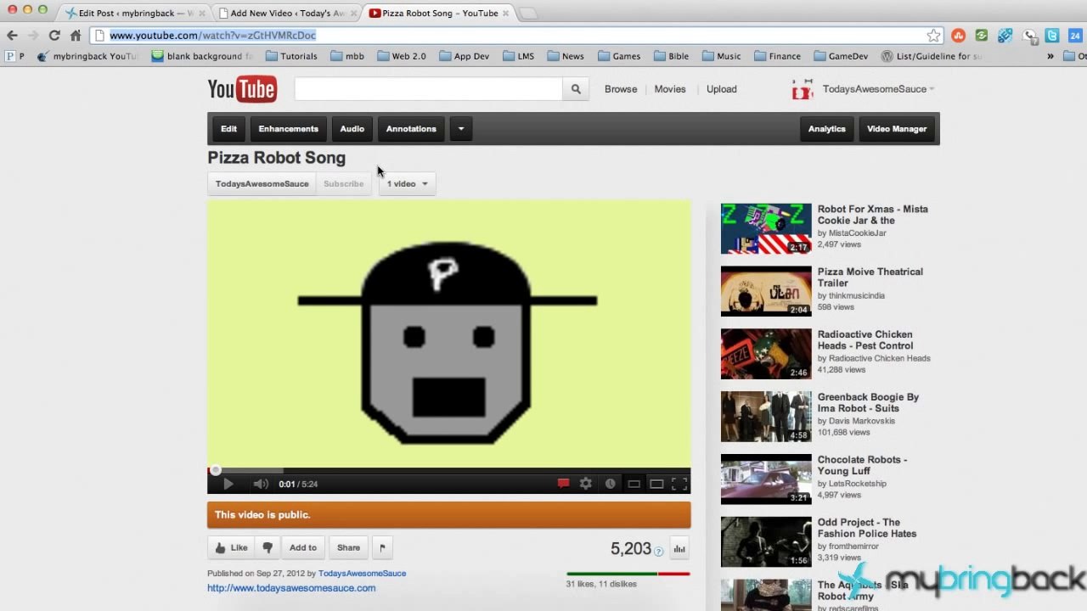This screenshot has height=611, width=1087.
Task: Play the Pizza Robot Song video
Action: [228, 484]
